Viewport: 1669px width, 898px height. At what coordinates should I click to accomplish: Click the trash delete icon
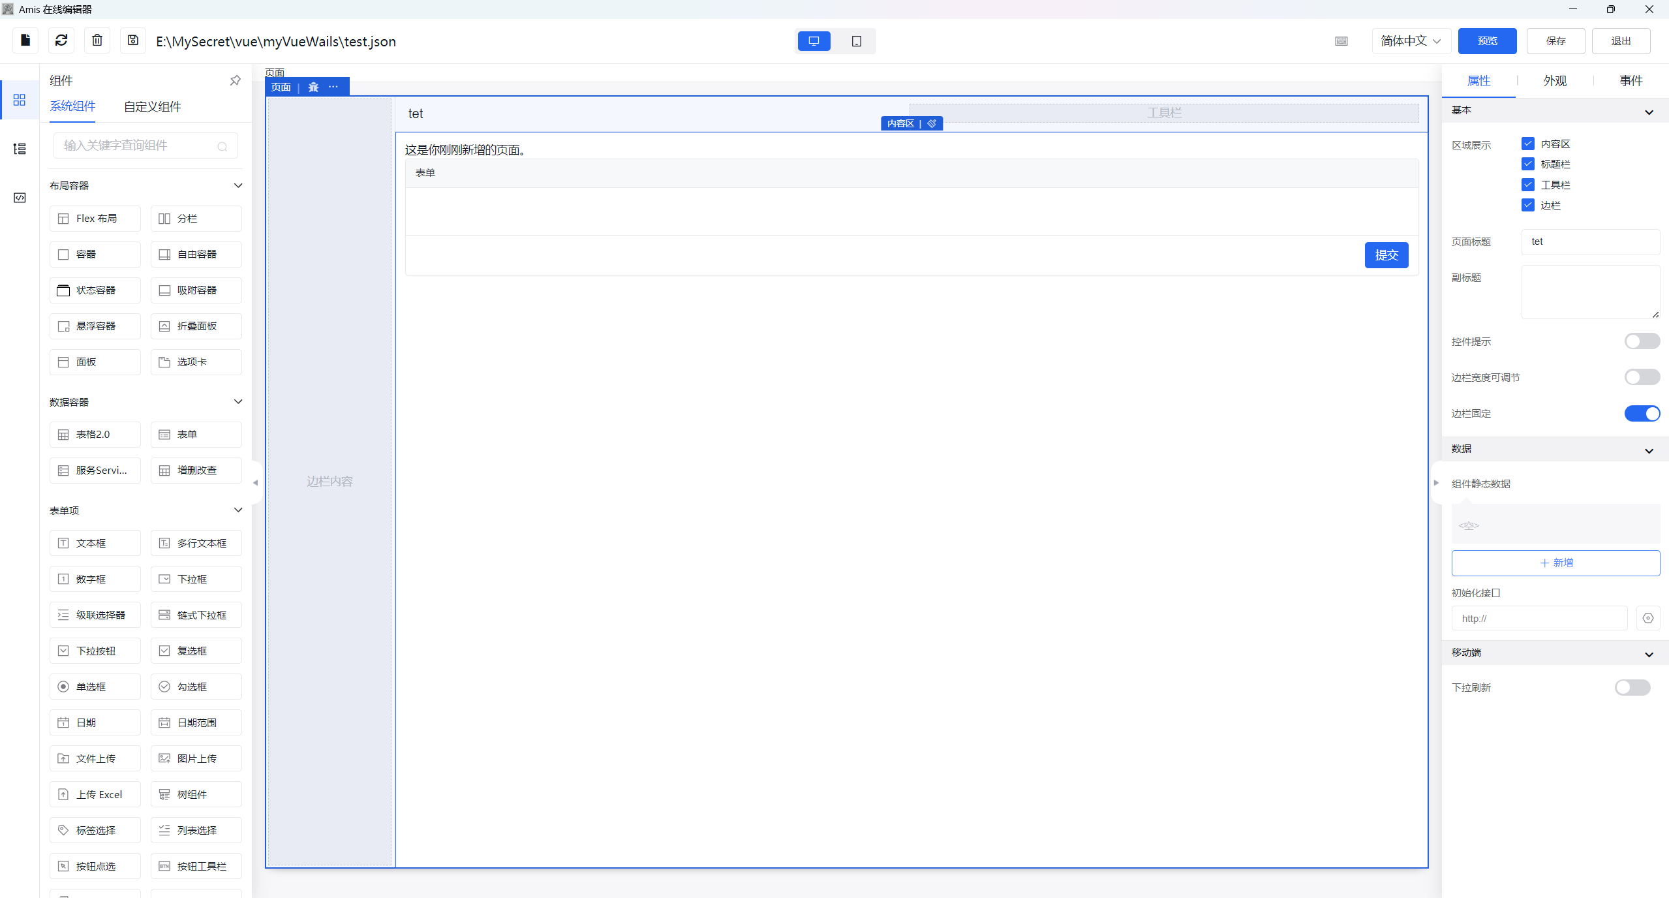click(97, 40)
